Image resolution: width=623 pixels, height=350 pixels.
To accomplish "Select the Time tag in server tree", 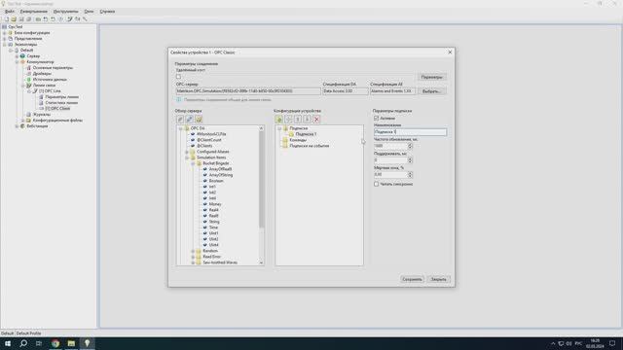I will [x=213, y=227].
